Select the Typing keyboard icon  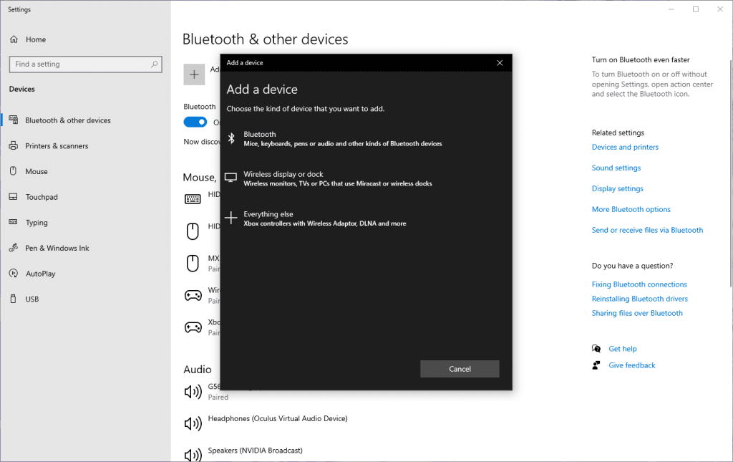coord(13,223)
